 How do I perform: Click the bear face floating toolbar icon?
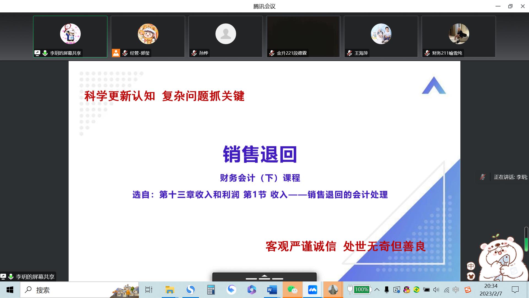(471, 276)
